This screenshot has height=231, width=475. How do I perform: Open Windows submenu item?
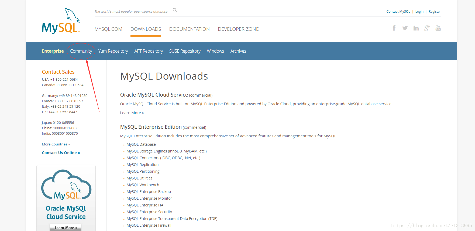click(215, 51)
